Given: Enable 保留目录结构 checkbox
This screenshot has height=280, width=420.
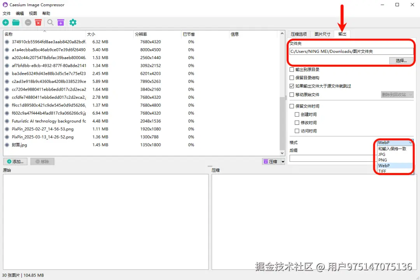Looking at the screenshot, I should (292, 78).
